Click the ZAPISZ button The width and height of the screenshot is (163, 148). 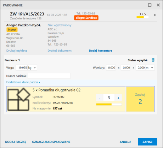click(147, 142)
